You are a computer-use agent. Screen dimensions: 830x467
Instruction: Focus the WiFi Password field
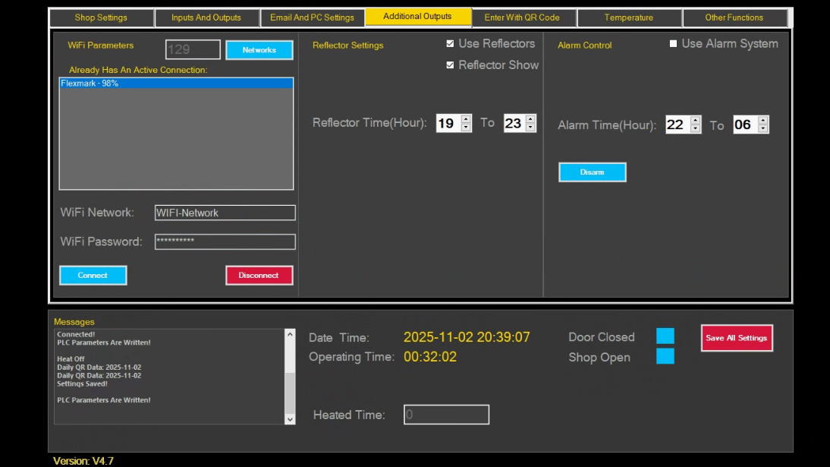pyautogui.click(x=225, y=241)
